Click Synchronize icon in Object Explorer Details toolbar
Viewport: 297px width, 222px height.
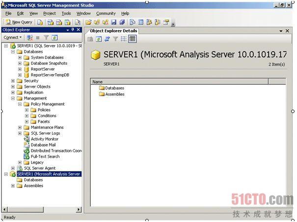(x=107, y=39)
